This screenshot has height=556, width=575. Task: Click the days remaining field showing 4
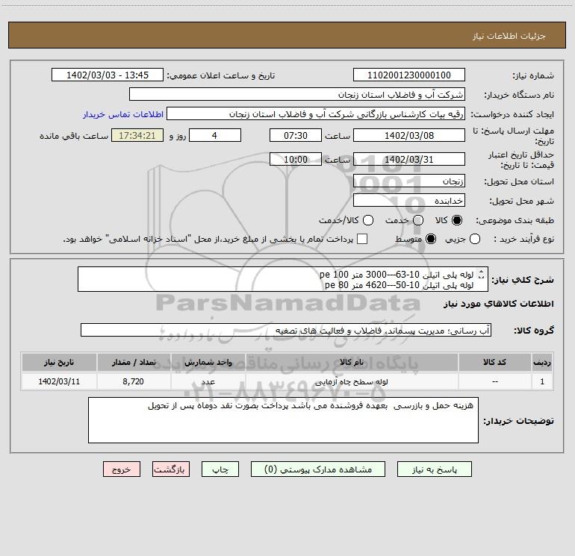(x=215, y=136)
